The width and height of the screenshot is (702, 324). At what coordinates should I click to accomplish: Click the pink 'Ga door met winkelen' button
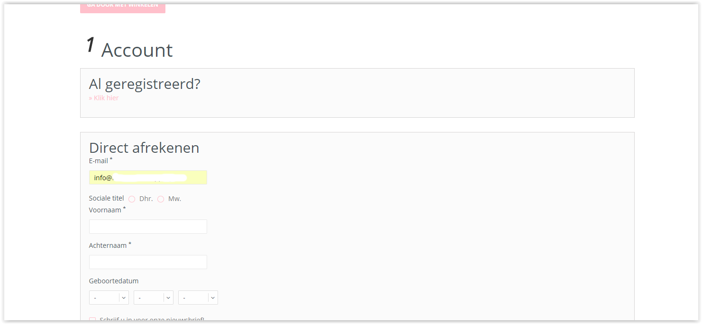[x=122, y=8]
